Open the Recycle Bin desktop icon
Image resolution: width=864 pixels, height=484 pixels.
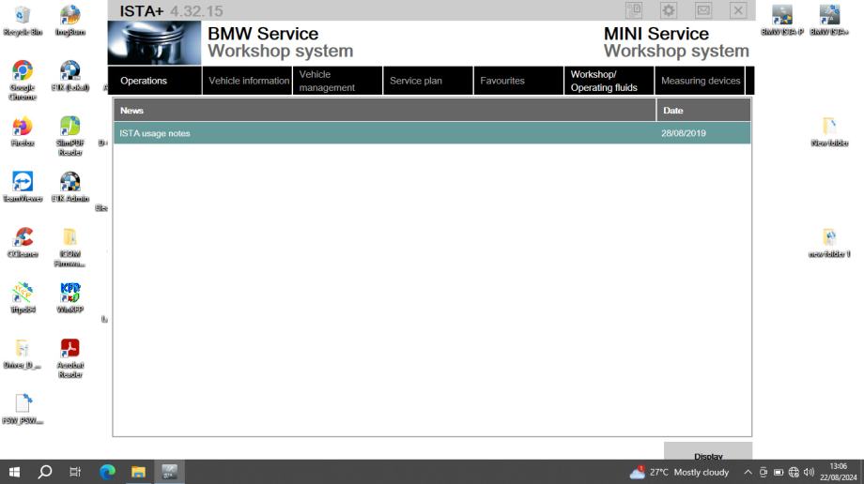[x=23, y=21]
